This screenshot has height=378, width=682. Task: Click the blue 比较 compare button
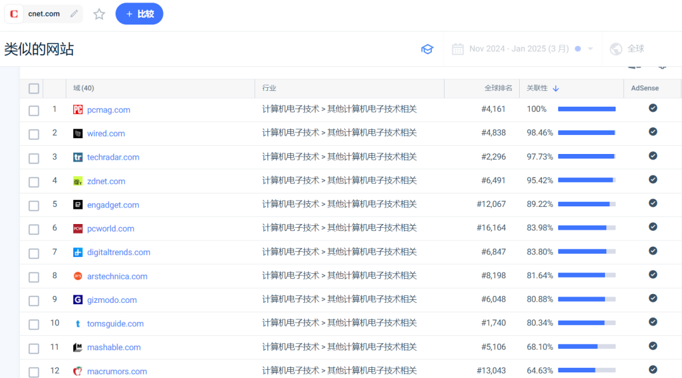pos(139,14)
